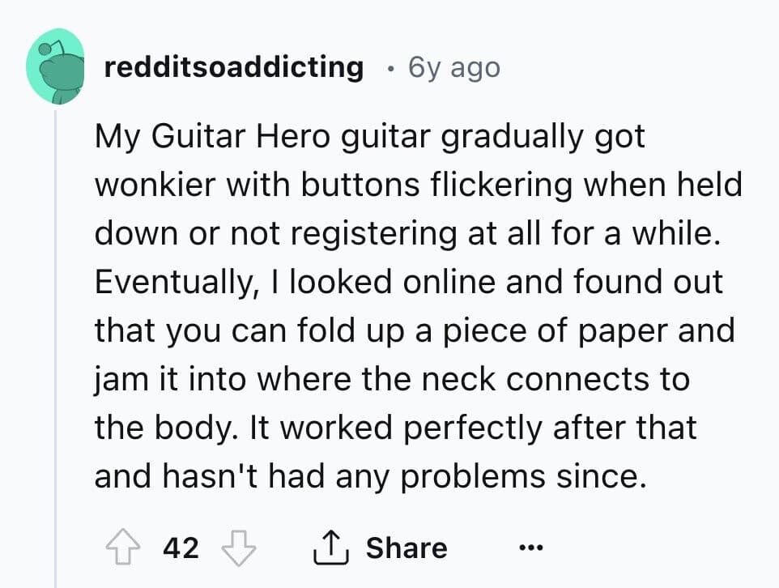The width and height of the screenshot is (779, 588).
Task: Click the Share button label
Action: (407, 548)
